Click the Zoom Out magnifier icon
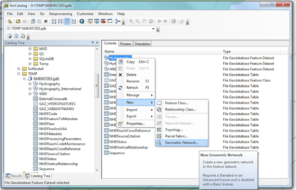This screenshot has height=190, width=296. (138, 21)
